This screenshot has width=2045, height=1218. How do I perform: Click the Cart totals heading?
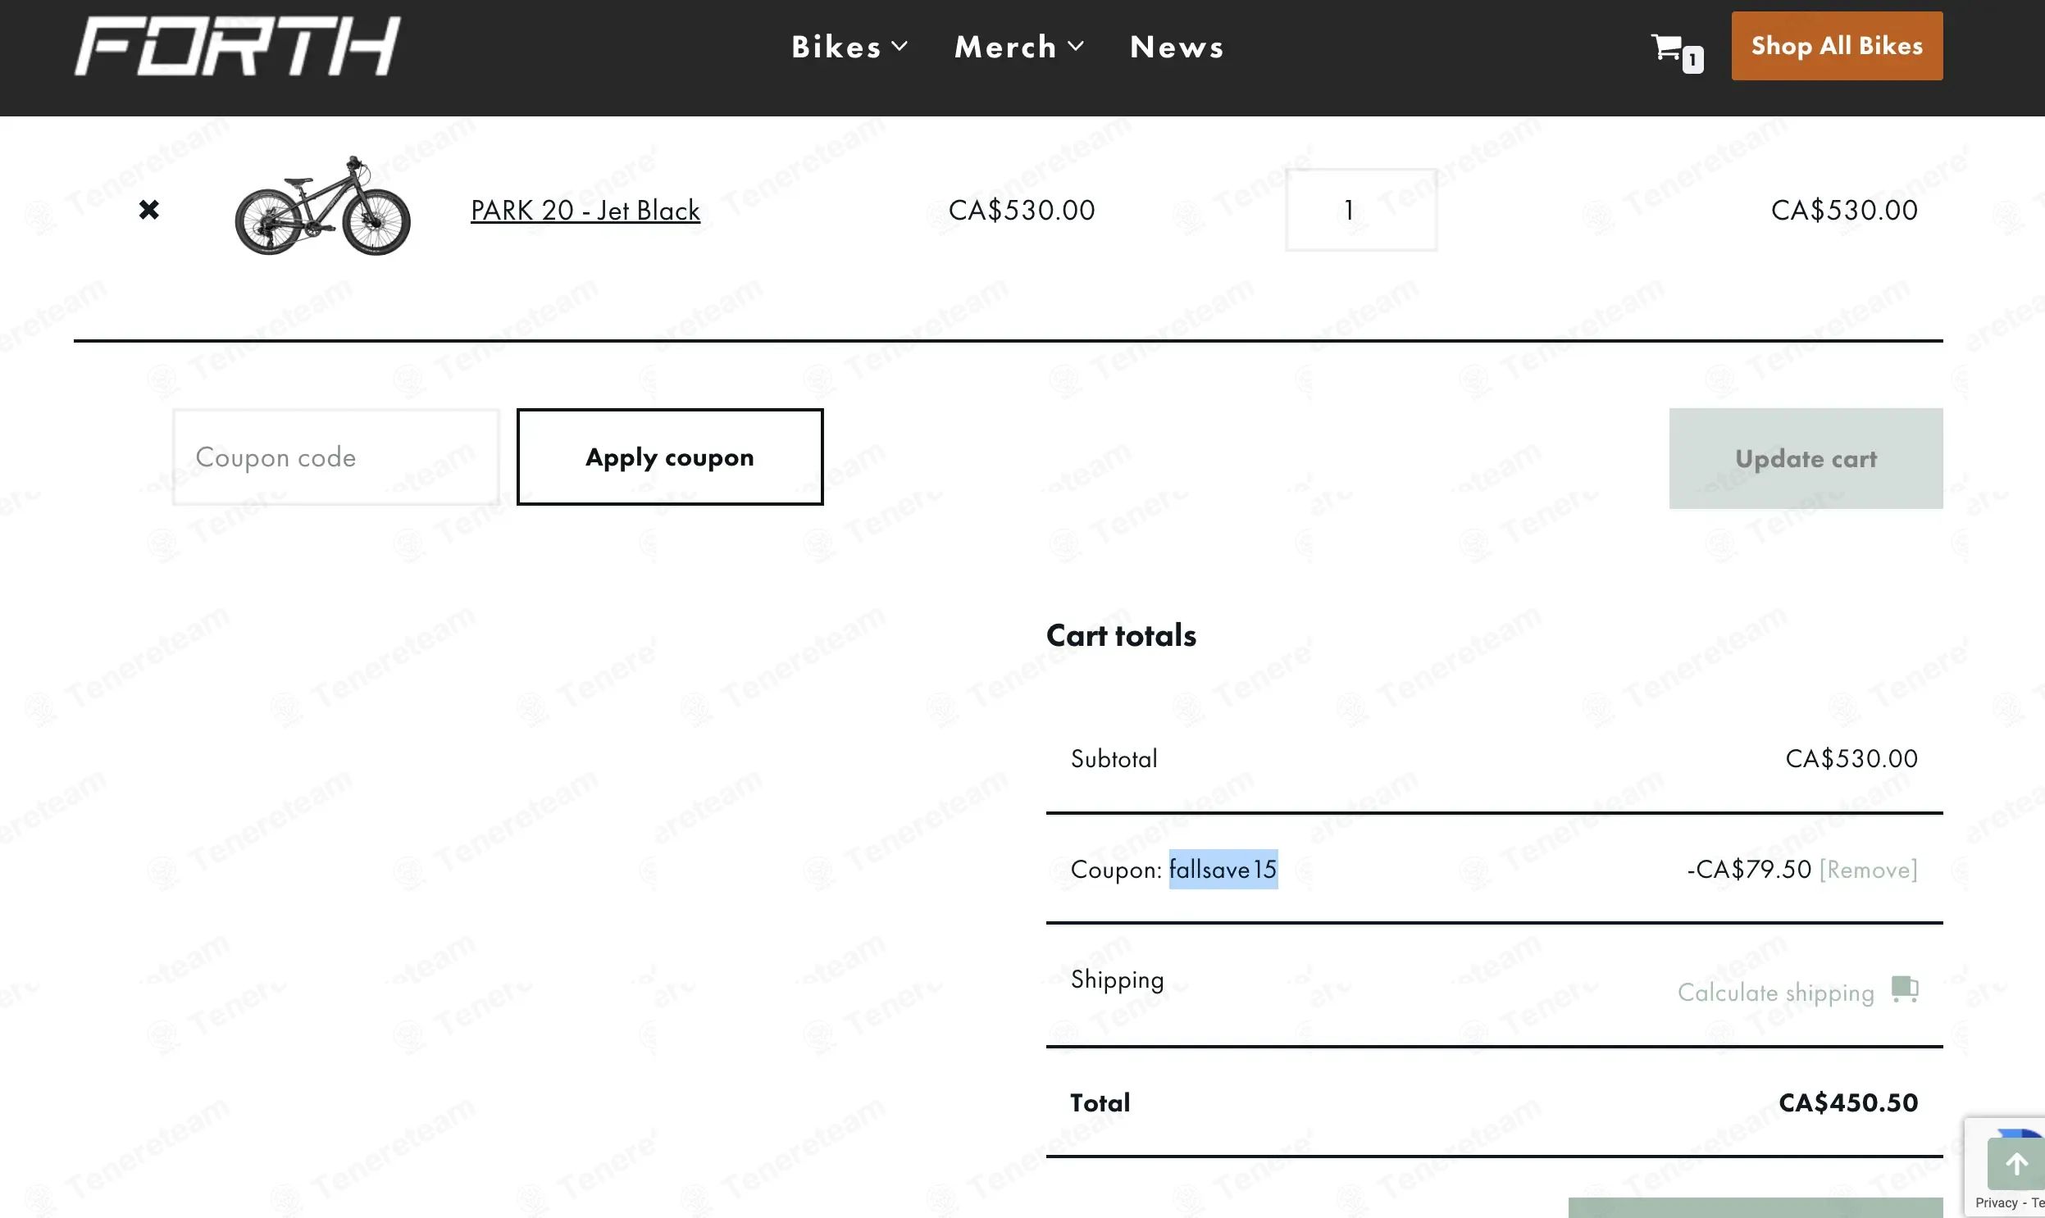(1121, 635)
